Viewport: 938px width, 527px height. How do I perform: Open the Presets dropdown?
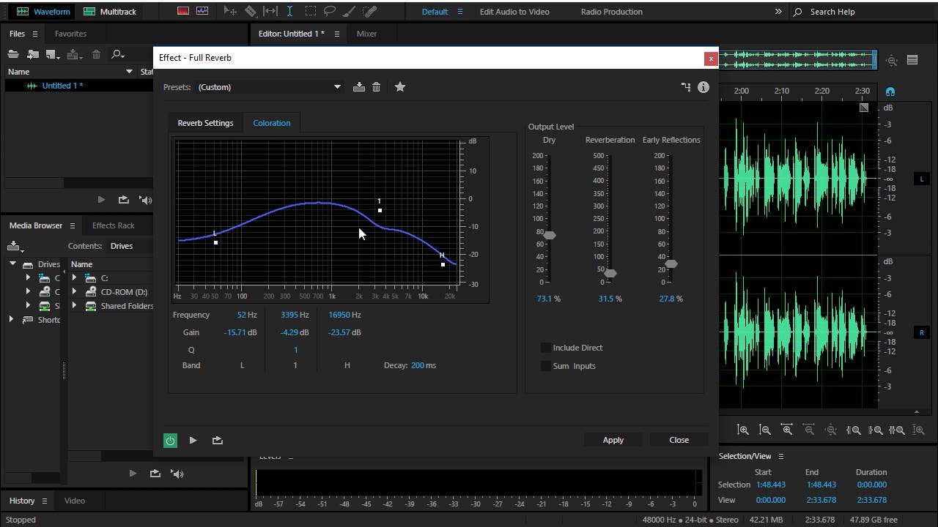268,87
